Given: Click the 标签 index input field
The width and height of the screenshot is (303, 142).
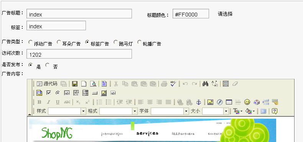Looking at the screenshot, I should [x=56, y=26].
